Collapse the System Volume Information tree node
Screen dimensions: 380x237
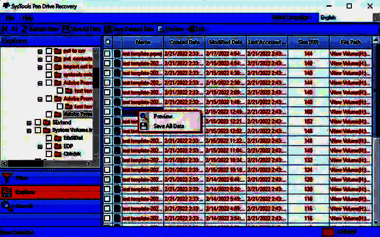(29, 130)
